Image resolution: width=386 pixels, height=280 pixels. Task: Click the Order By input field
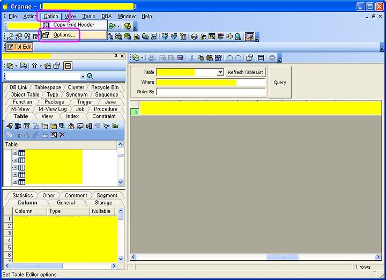(x=211, y=92)
